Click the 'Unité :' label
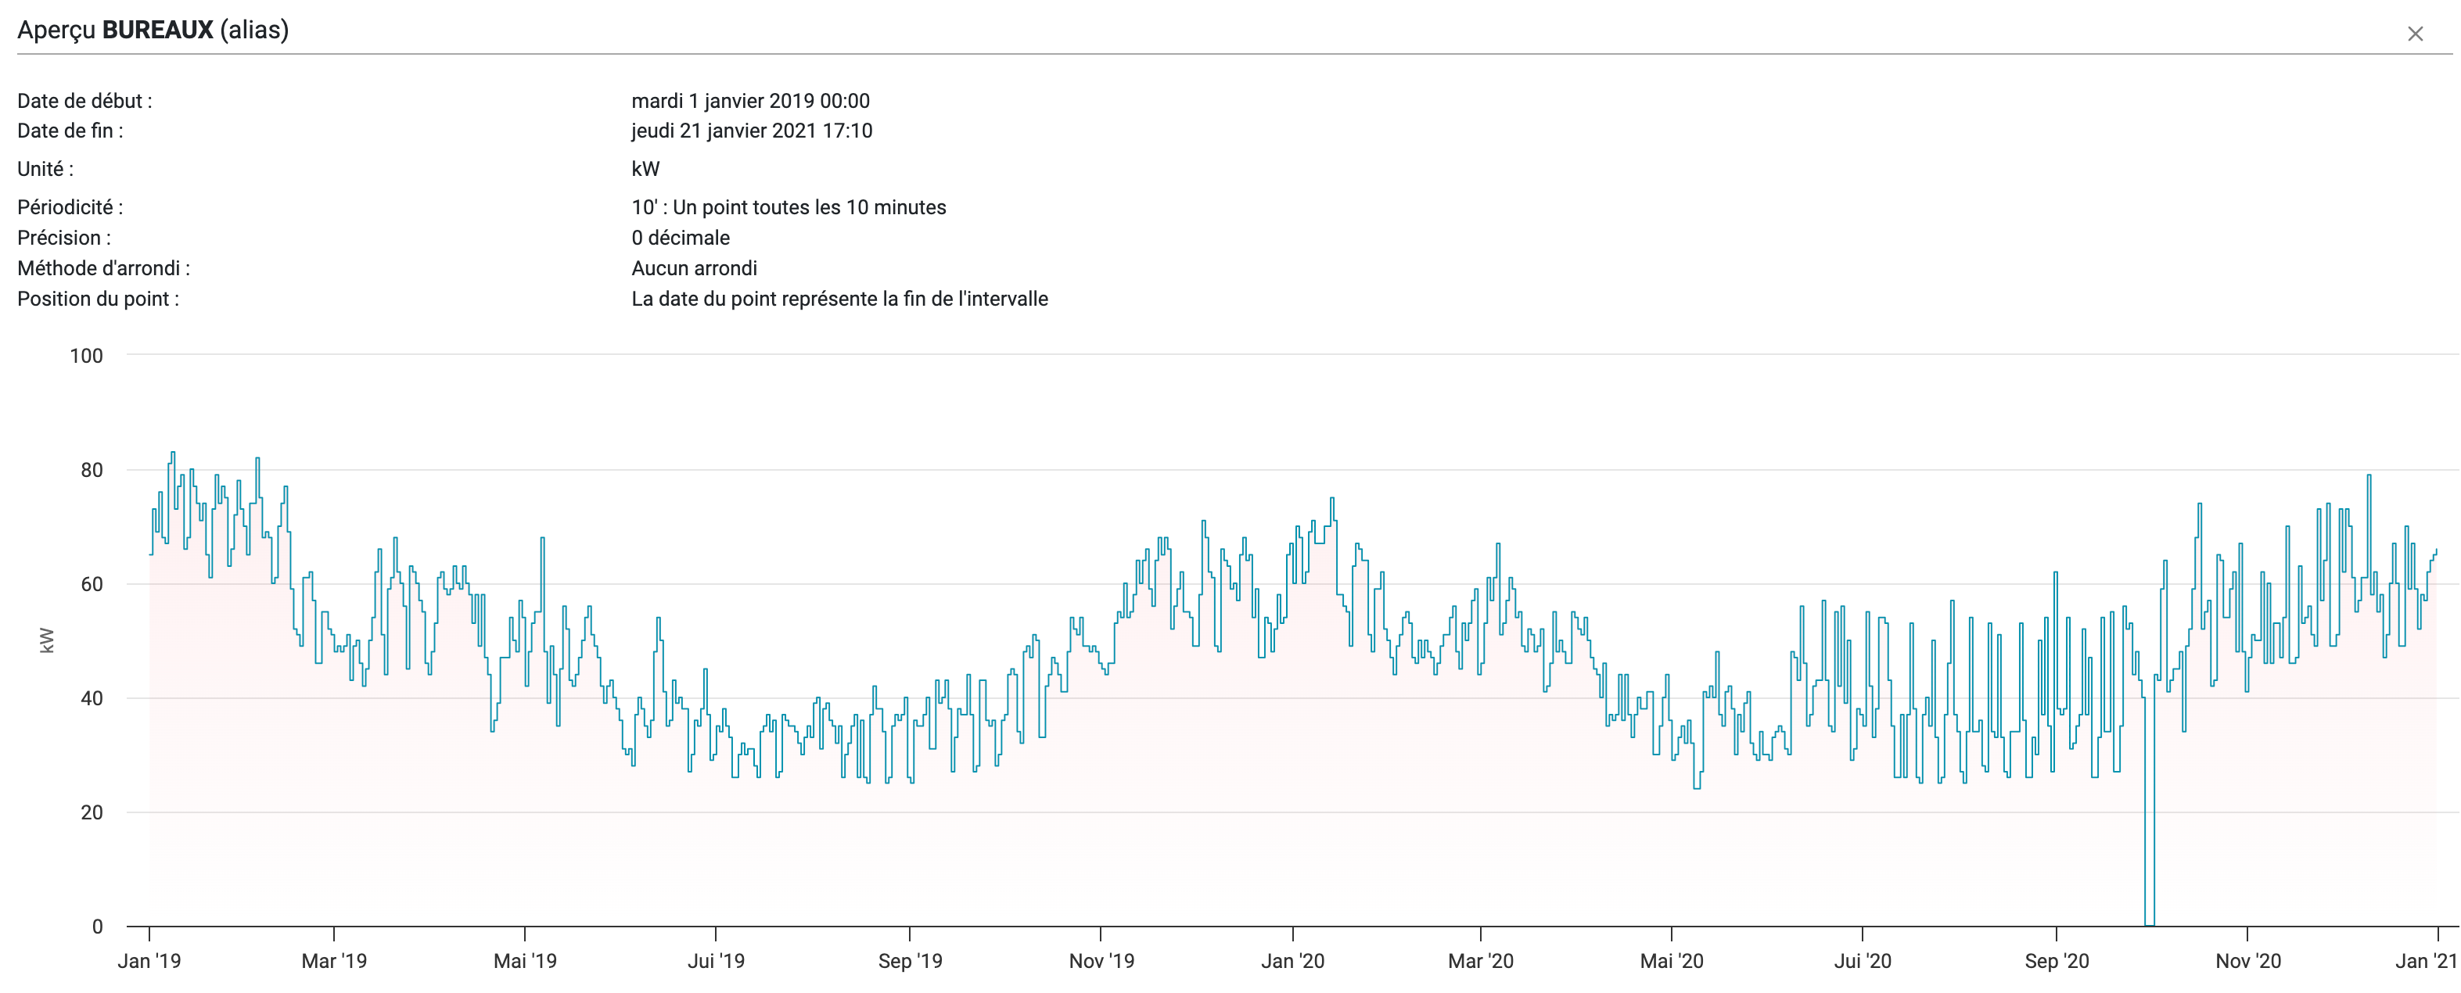Image resolution: width=2461 pixels, height=993 pixels. [45, 169]
